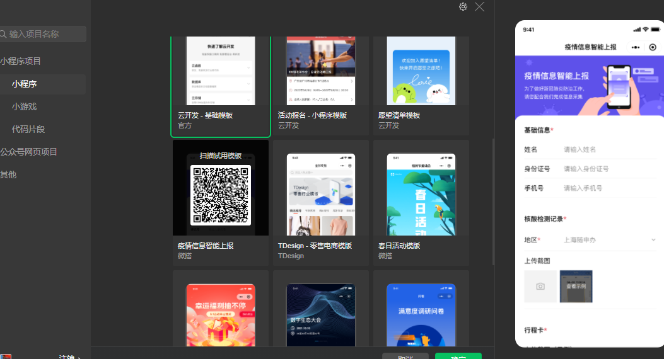
Task: Open the 查看示例 sample thumbnail
Action: pos(576,287)
